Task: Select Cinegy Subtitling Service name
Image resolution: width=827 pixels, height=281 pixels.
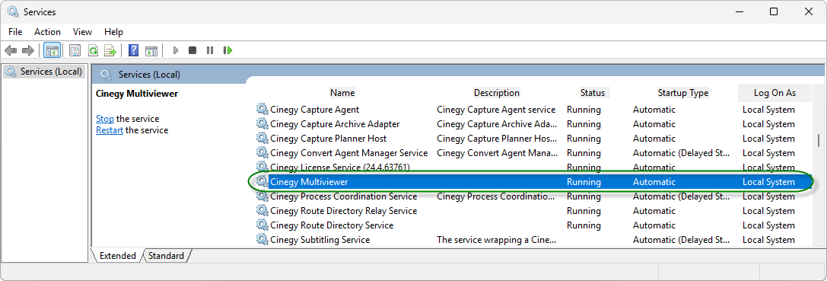Action: pyautogui.click(x=320, y=239)
